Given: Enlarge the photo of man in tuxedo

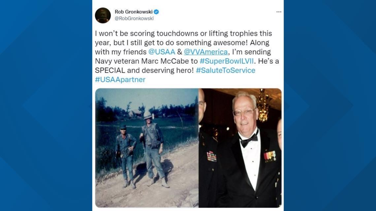Looking at the screenshot, I should coord(240,148).
